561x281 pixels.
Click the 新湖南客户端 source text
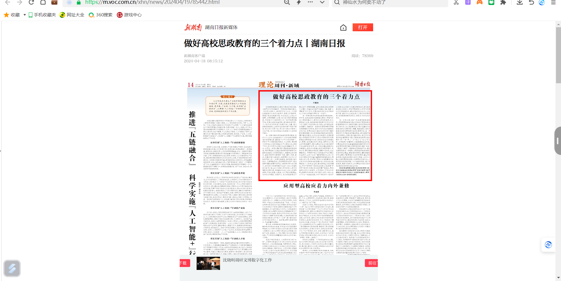tap(194, 56)
